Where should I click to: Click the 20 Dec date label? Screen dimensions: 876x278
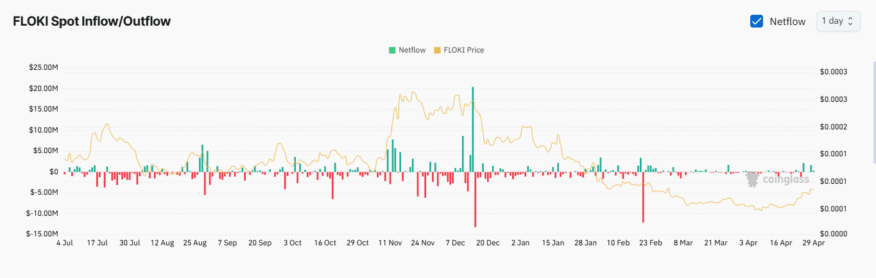[488, 243]
